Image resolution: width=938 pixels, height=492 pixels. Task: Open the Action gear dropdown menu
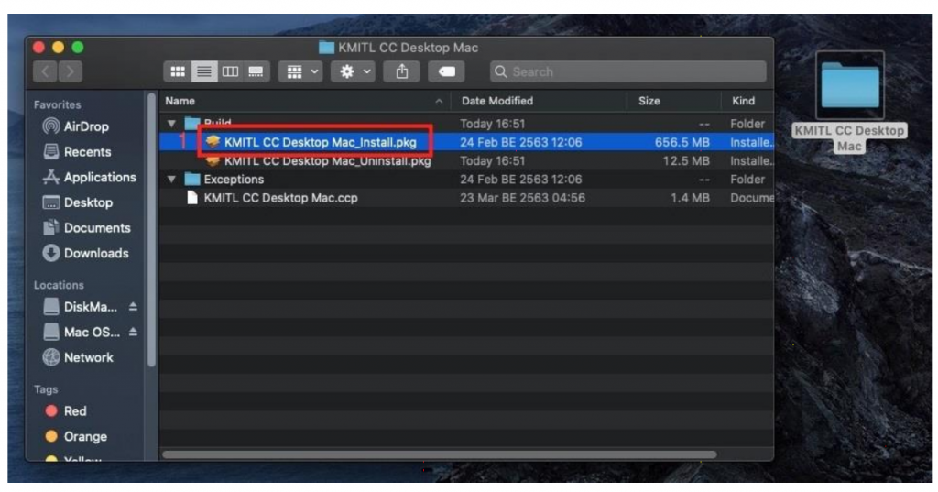pyautogui.click(x=355, y=71)
